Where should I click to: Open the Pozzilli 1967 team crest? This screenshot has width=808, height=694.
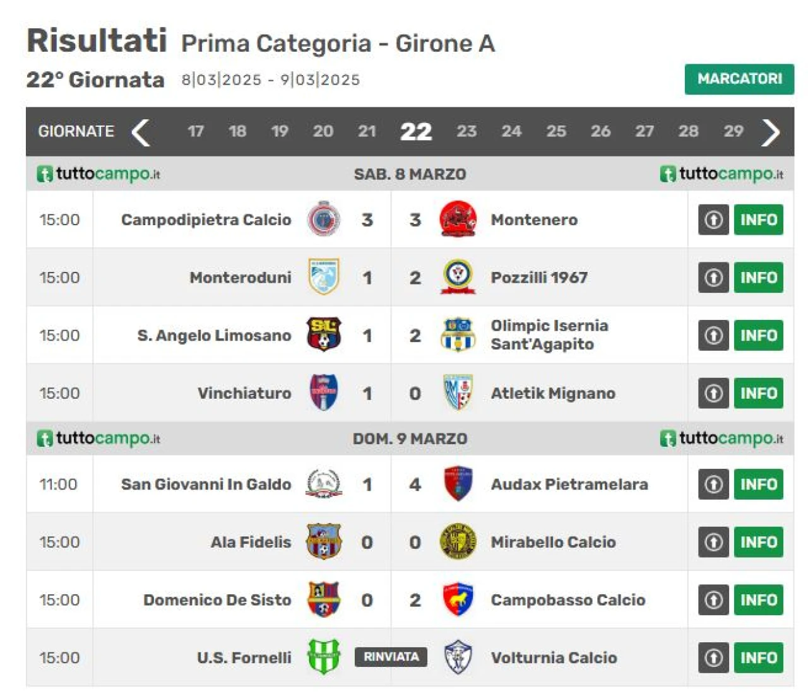click(x=458, y=277)
